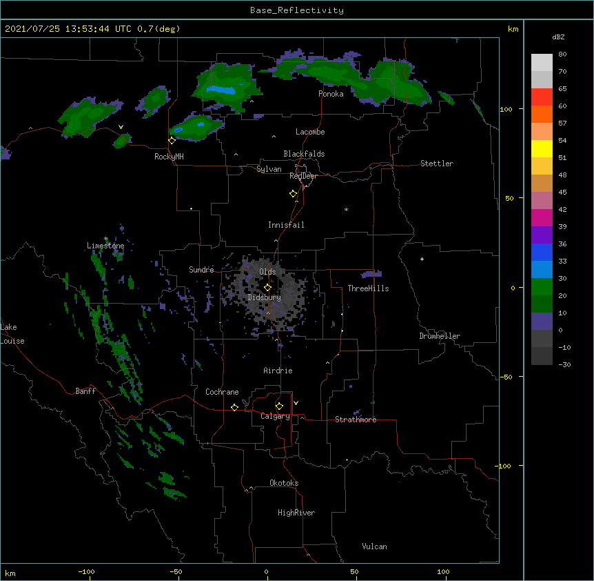Select the Sundre city label
The width and height of the screenshot is (594, 581).
point(201,270)
